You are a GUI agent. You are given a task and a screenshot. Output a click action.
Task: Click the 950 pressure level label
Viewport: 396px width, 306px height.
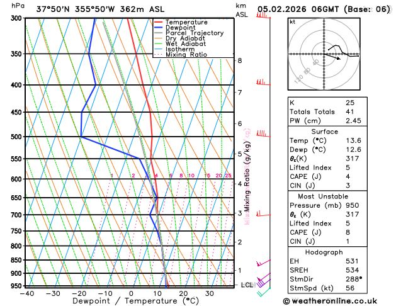pos(18,286)
